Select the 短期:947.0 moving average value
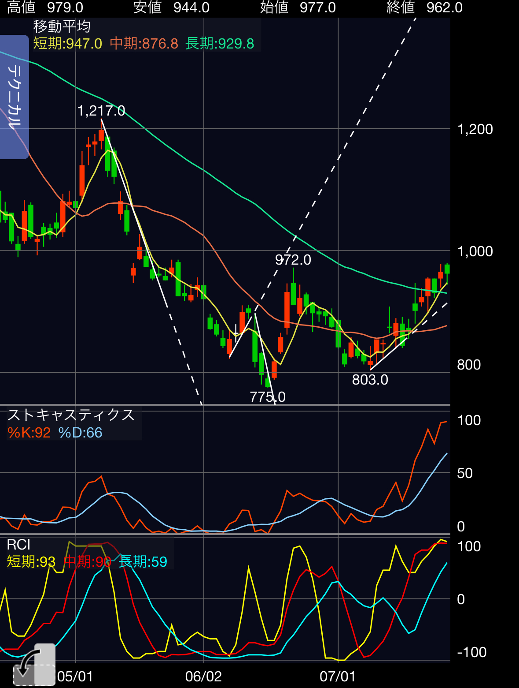The image size is (519, 688). pos(68,44)
